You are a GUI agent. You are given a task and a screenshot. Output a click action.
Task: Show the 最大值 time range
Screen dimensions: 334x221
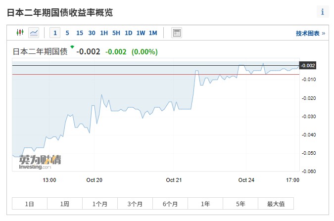pos(276,204)
